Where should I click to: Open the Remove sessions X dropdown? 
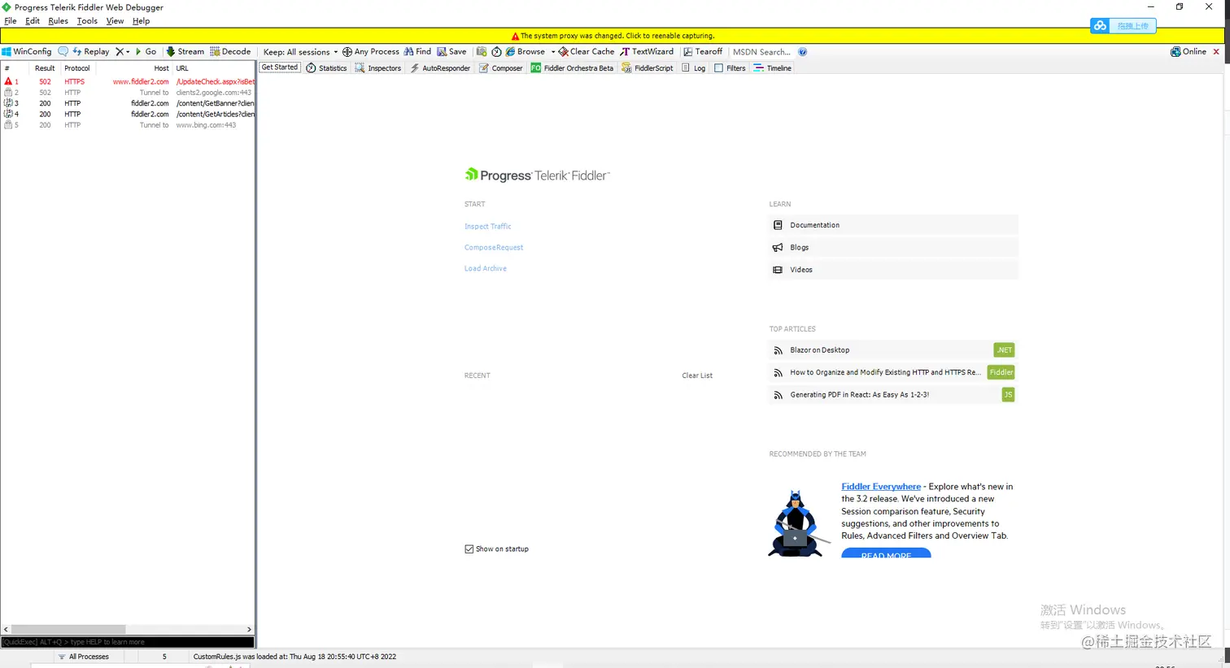pos(122,52)
